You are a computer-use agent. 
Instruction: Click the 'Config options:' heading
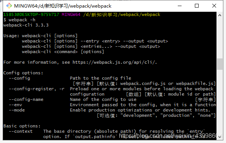coord(23,73)
